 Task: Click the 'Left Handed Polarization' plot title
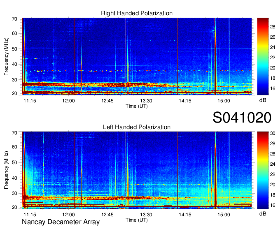pos(137,127)
